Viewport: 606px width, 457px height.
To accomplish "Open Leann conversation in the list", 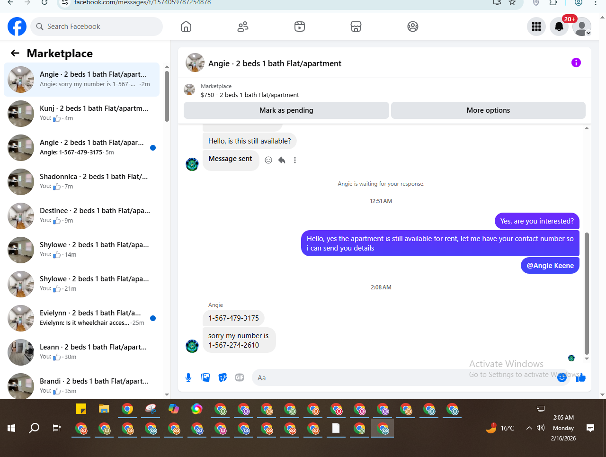I will coord(81,352).
